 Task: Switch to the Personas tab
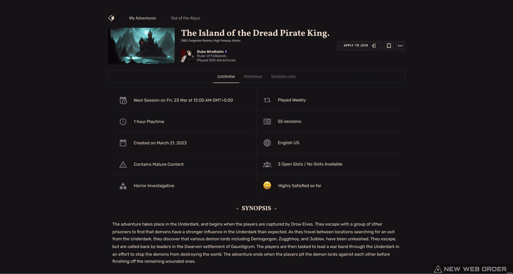[253, 77]
